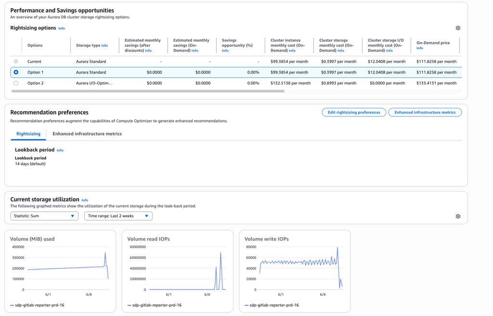
Task: Click the $133.4131 per month price cell
Action: [436, 83]
